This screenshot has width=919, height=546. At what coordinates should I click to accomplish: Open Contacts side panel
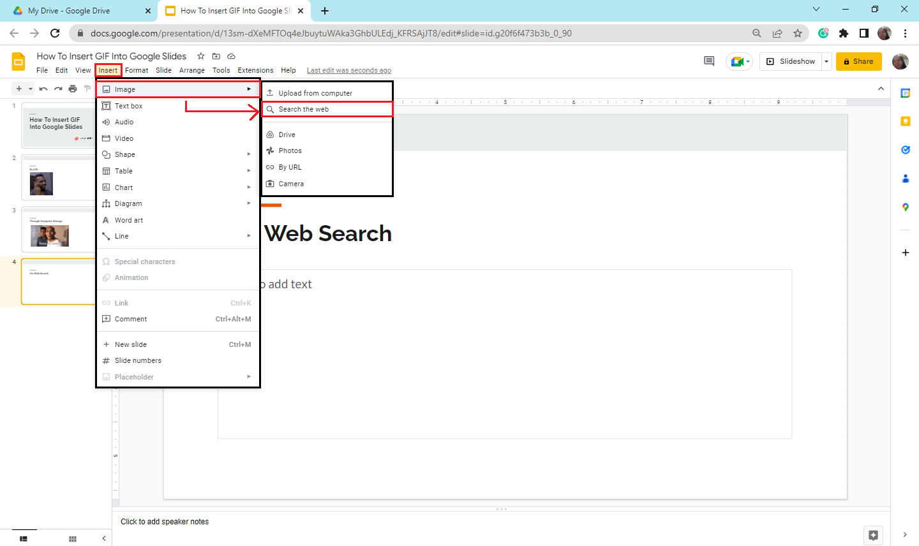pyautogui.click(x=905, y=179)
